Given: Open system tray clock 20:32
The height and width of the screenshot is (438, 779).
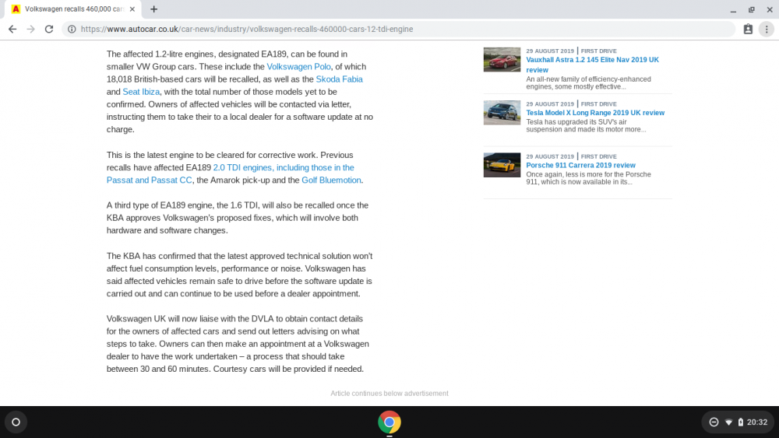Looking at the screenshot, I should coord(757,422).
